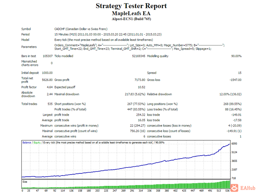Click the 'Symbol' row label
This screenshot has height=194, width=259.
[26, 29]
